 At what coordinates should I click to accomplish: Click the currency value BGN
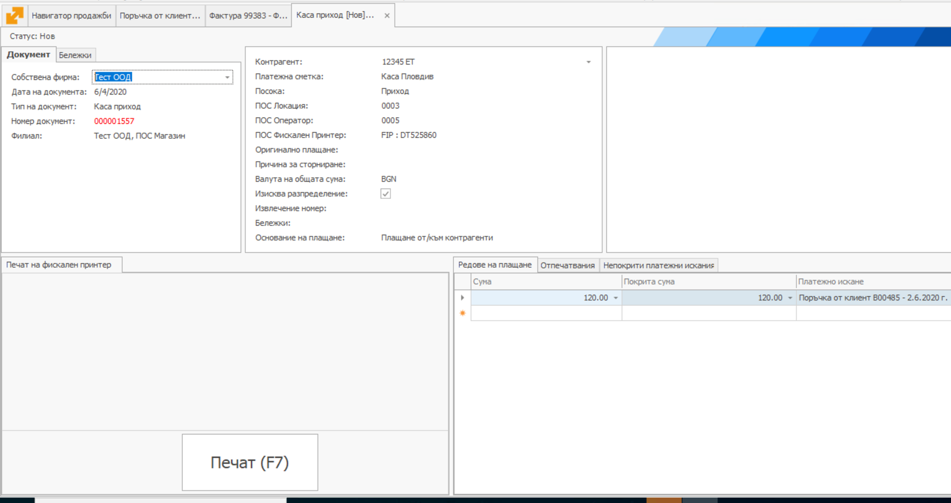(389, 179)
